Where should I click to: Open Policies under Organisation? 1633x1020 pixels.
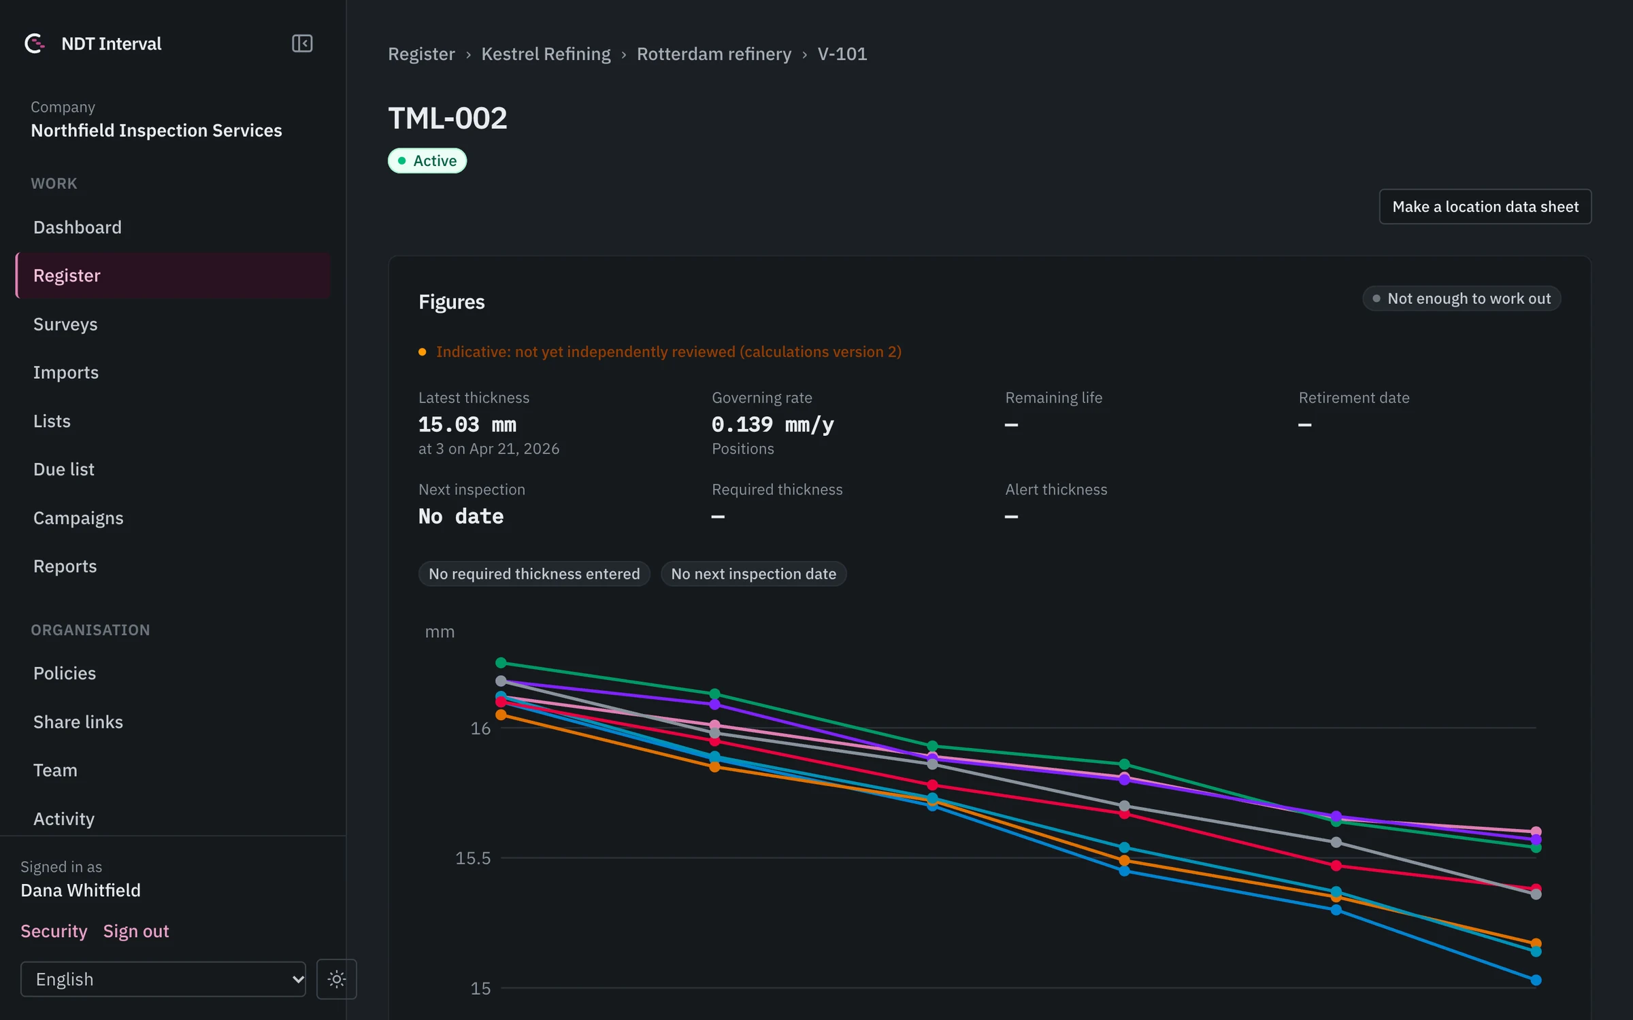click(173, 673)
